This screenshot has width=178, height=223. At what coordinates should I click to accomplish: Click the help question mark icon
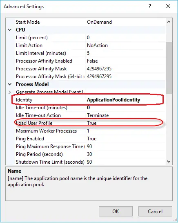click(x=150, y=6)
